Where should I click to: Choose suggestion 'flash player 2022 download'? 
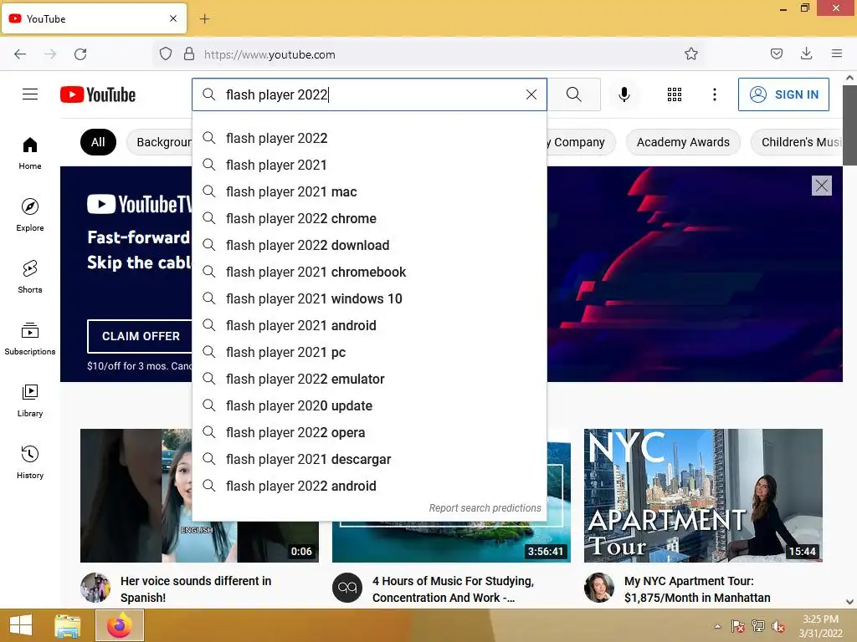[x=369, y=245]
